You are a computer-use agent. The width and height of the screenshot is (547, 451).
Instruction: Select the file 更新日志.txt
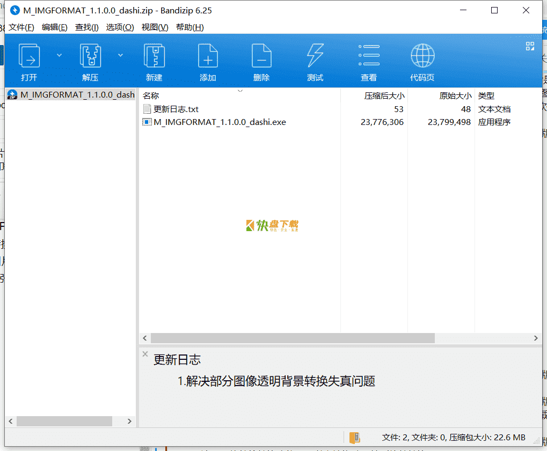(176, 109)
